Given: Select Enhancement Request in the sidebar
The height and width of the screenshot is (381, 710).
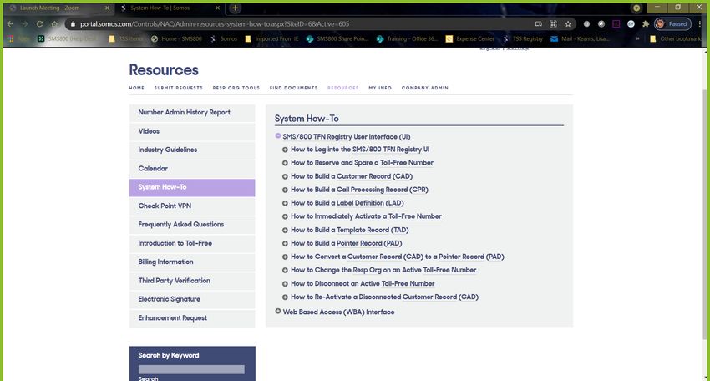Looking at the screenshot, I should click(192, 318).
